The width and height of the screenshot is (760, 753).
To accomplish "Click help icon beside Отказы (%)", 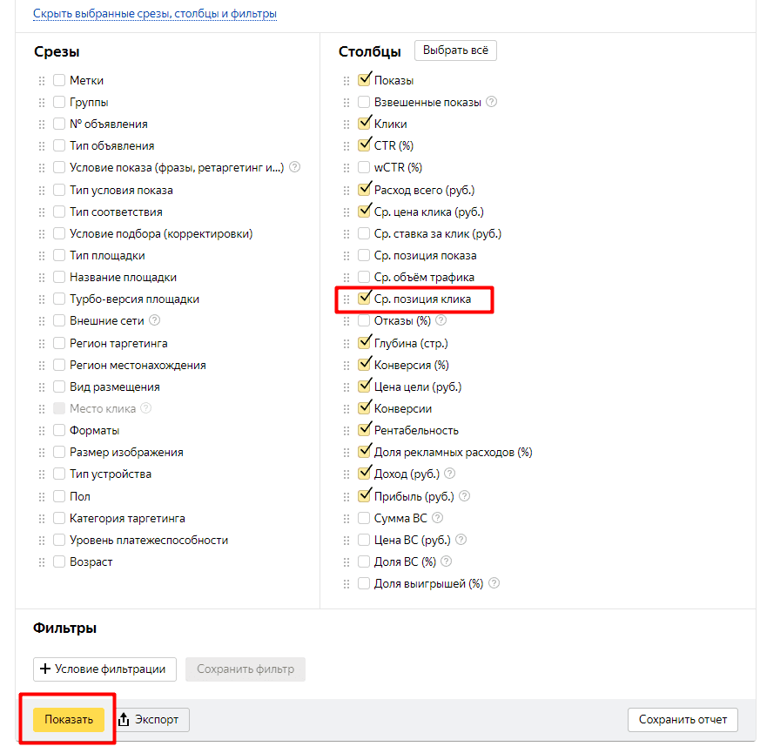I will [x=441, y=321].
